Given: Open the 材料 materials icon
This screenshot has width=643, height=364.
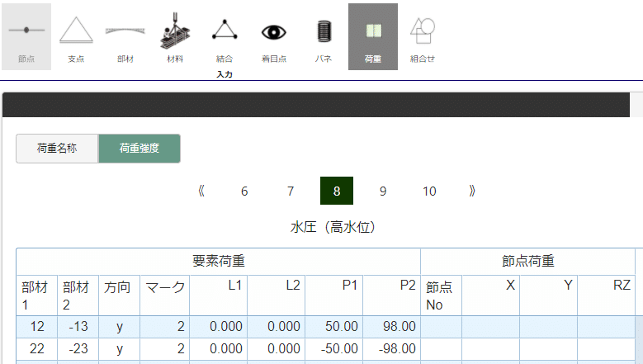Looking at the screenshot, I should pyautogui.click(x=175, y=37).
